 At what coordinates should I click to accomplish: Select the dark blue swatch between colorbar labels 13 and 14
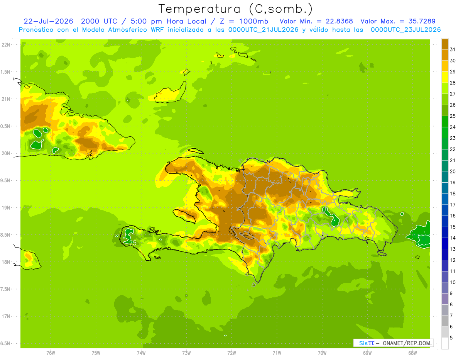pos(445,243)
